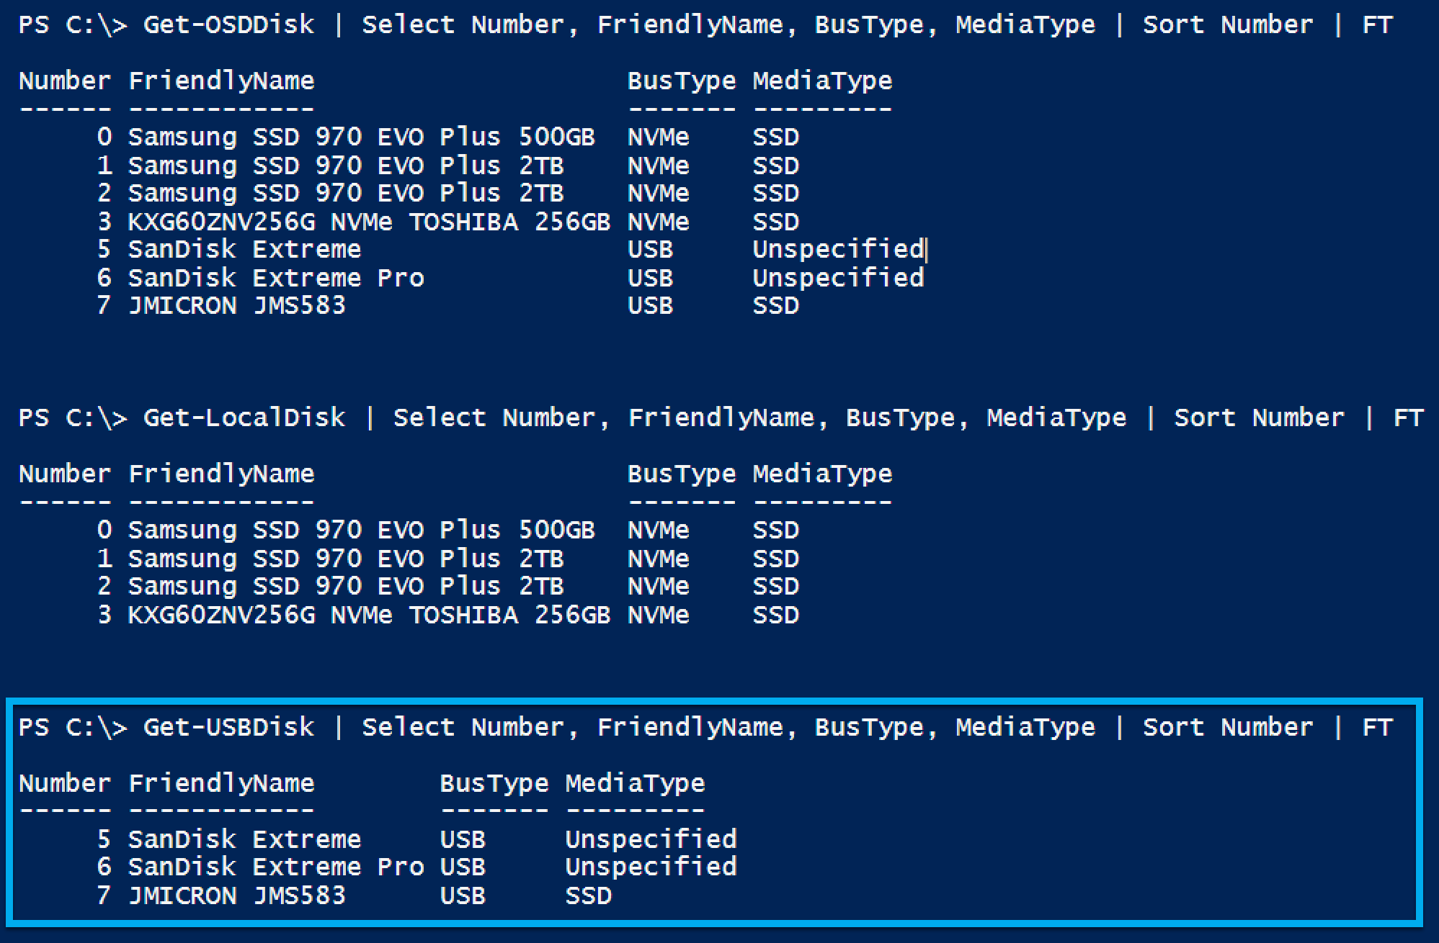Click the Get-LocalDisk command name

coord(244,418)
